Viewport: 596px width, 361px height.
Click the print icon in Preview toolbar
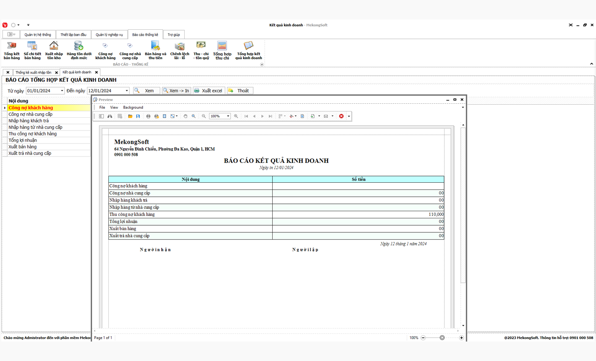point(148,116)
